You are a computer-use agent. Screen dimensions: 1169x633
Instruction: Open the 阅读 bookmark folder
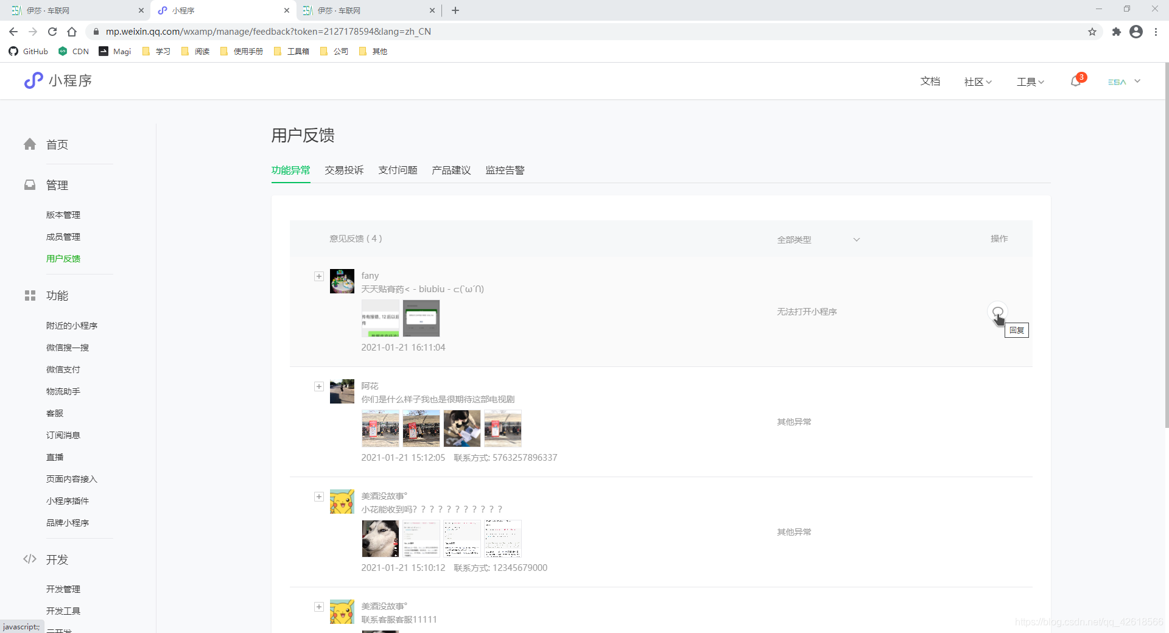coord(195,51)
